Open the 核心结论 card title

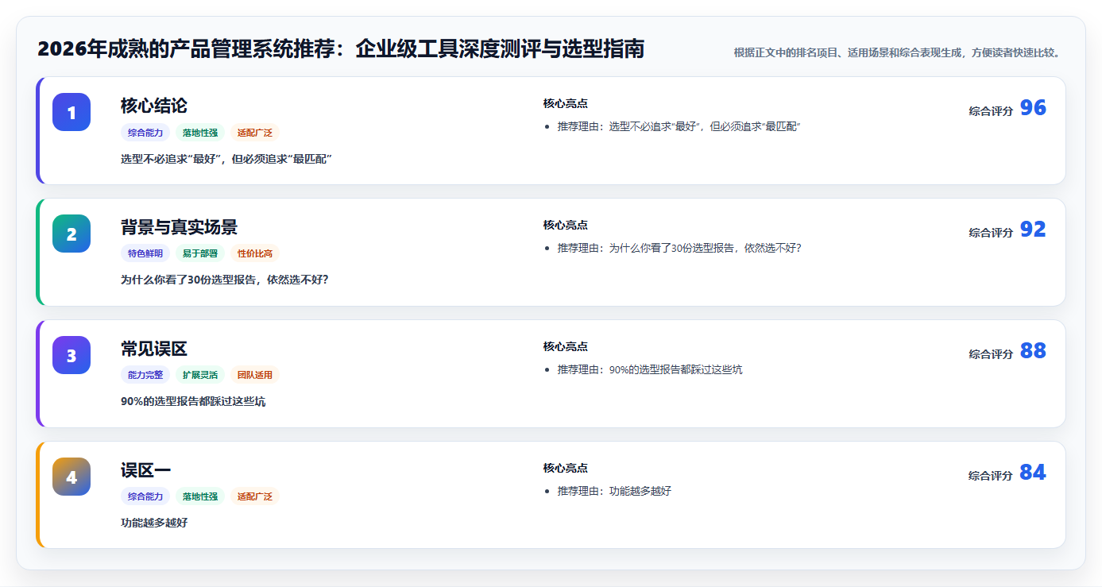[154, 106]
